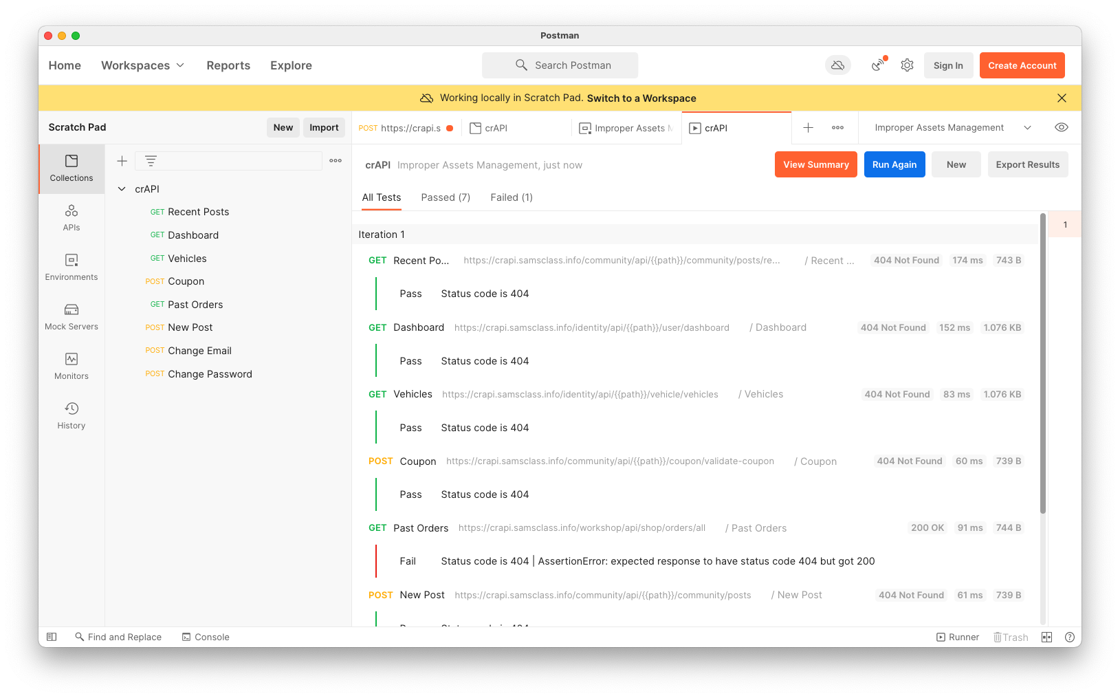This screenshot has height=698, width=1120.
Task: Click Export Results
Action: point(1028,164)
